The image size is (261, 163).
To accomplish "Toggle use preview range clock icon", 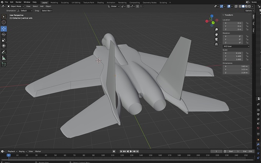I will pyautogui.click(x=225, y=151).
